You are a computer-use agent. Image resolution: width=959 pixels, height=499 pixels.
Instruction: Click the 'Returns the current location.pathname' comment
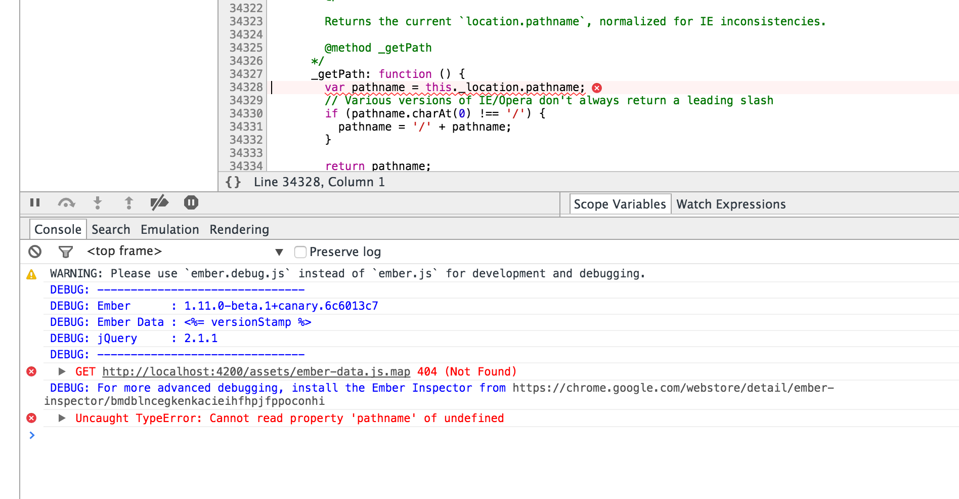(x=575, y=21)
